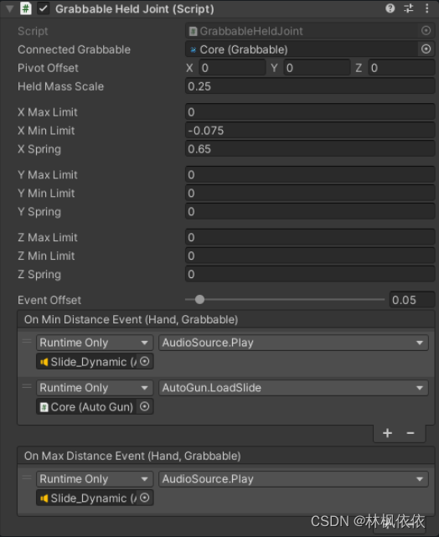Disable the Grabbable Held Joint component checkbox
The image size is (439, 537).
pyautogui.click(x=44, y=8)
